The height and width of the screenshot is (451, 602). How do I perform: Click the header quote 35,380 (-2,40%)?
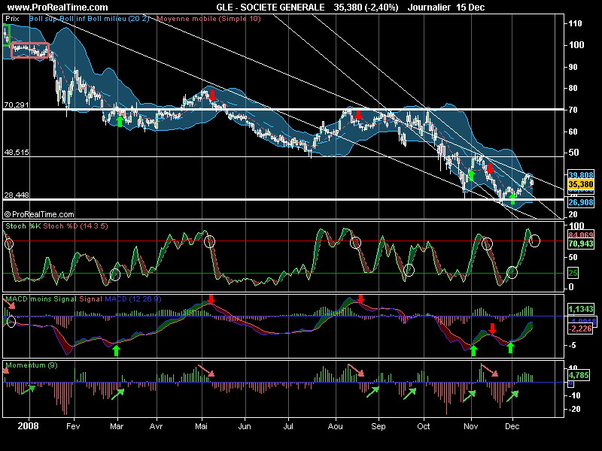(x=366, y=8)
